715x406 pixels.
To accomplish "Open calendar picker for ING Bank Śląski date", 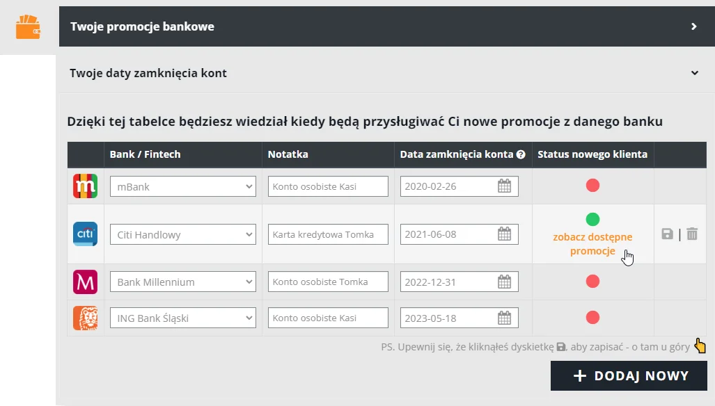I will click(x=505, y=318).
